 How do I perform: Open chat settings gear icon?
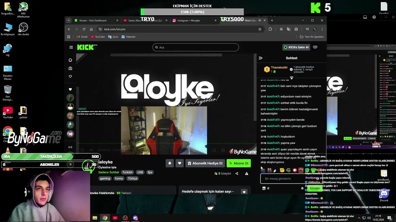click(x=302, y=188)
